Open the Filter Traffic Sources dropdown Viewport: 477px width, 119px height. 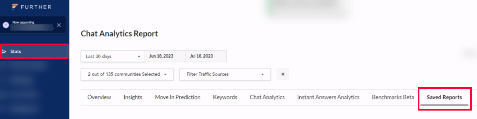pyautogui.click(x=225, y=74)
